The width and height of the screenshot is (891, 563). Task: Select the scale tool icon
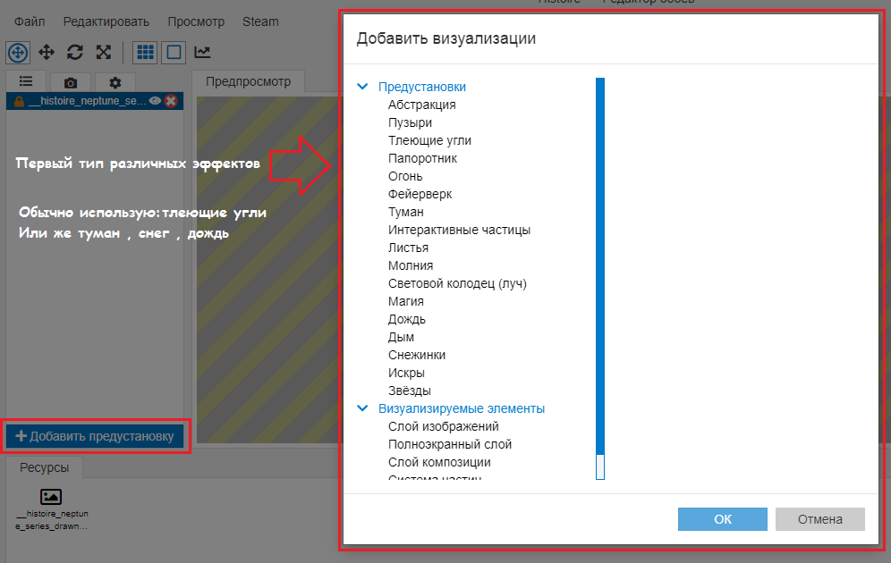(x=104, y=53)
